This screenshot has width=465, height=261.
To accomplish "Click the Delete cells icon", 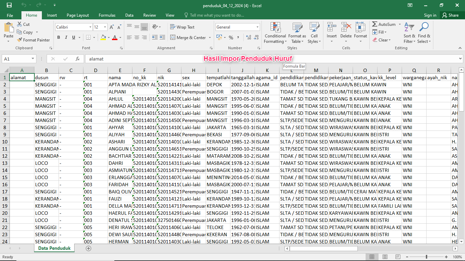I will [346, 27].
